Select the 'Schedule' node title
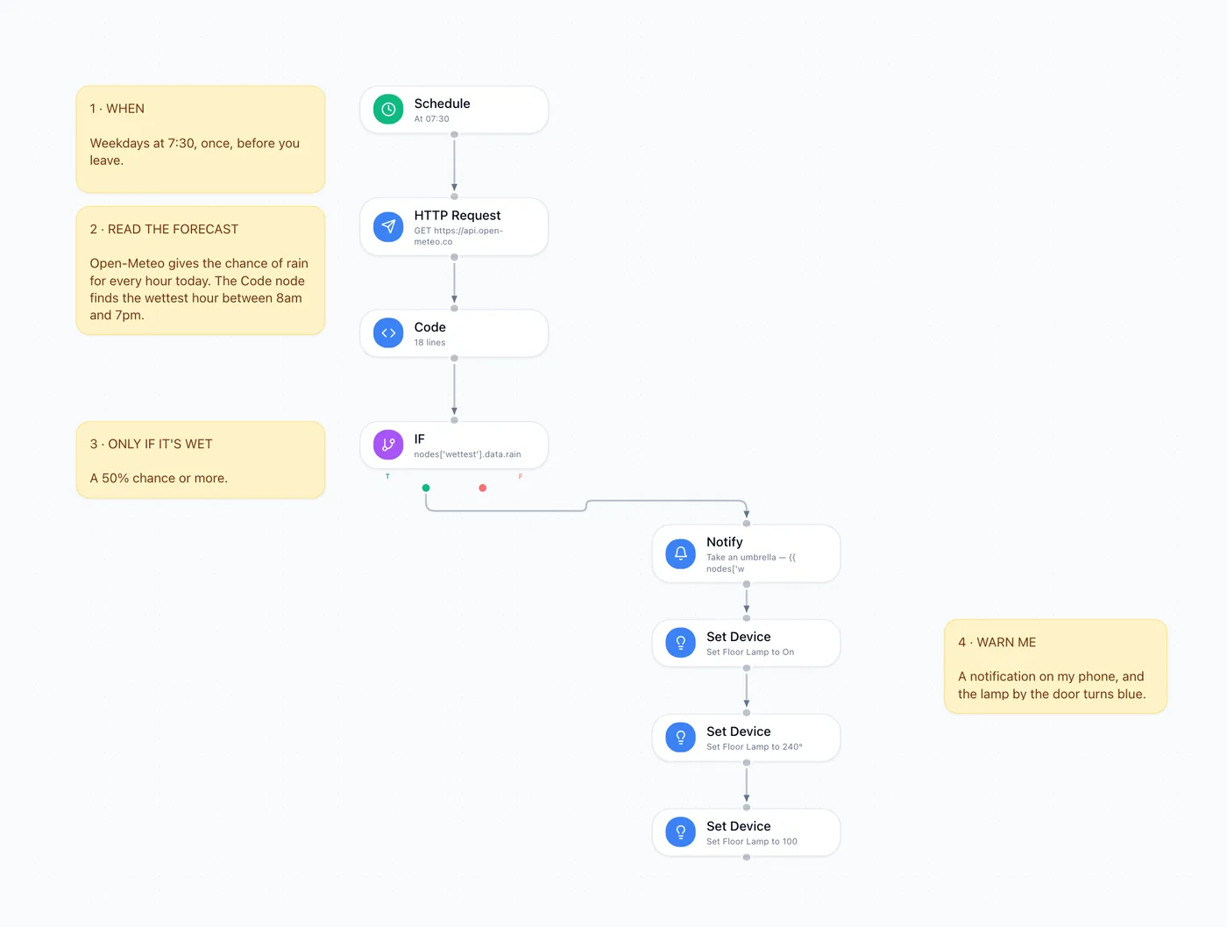The height and width of the screenshot is (927, 1227). pos(443,103)
